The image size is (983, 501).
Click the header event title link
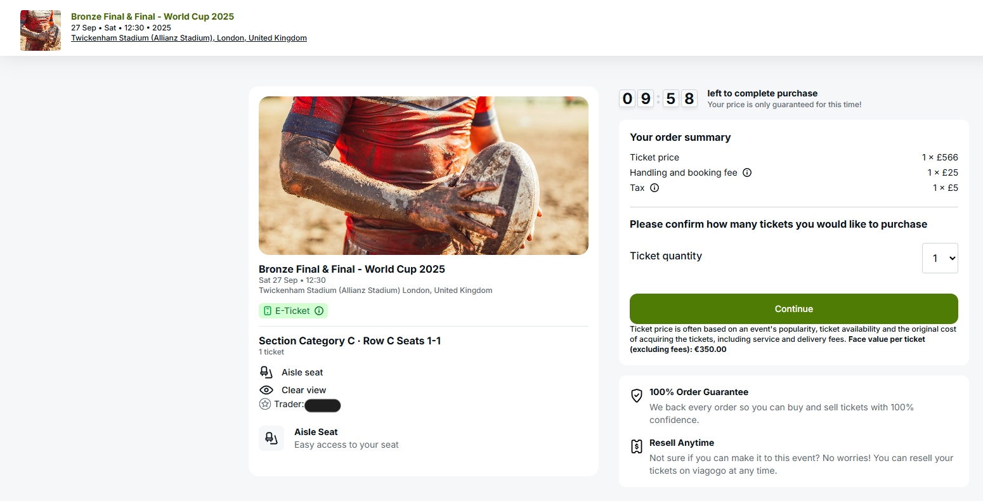[x=152, y=16]
